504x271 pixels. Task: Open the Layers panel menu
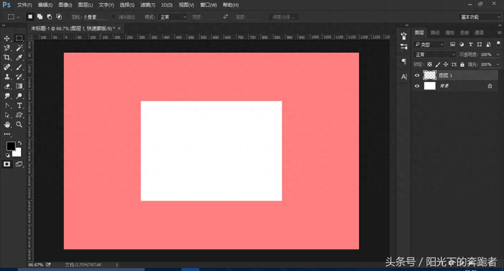(x=499, y=32)
